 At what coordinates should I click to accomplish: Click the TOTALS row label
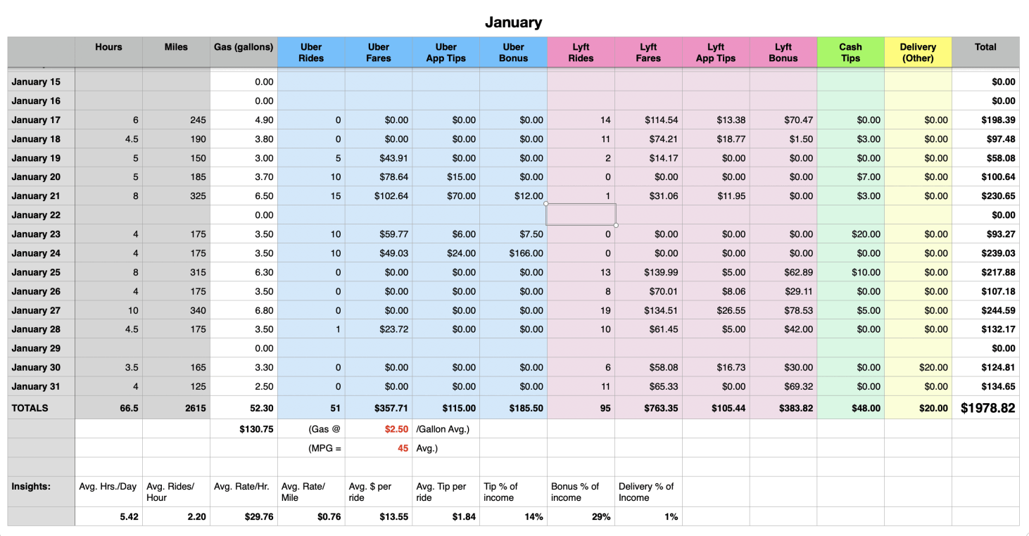click(x=30, y=408)
